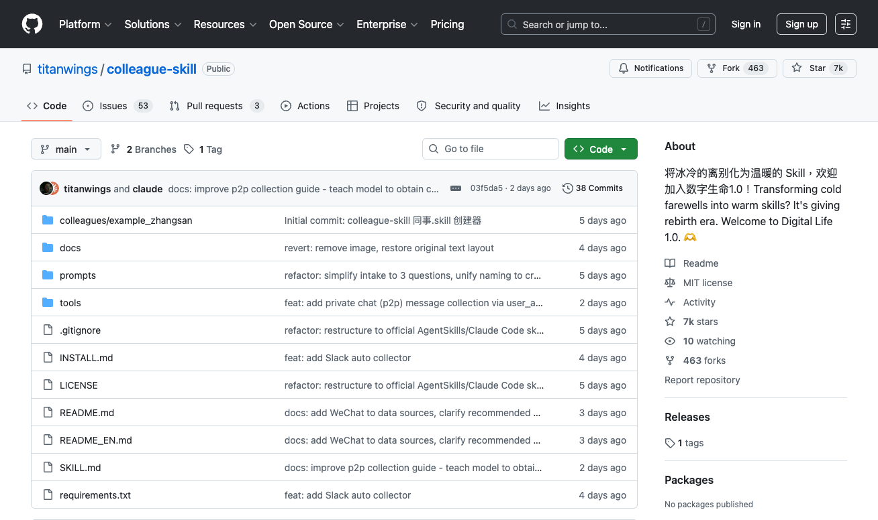Click the Notifications bell button
The image size is (878, 520).
coord(650,68)
